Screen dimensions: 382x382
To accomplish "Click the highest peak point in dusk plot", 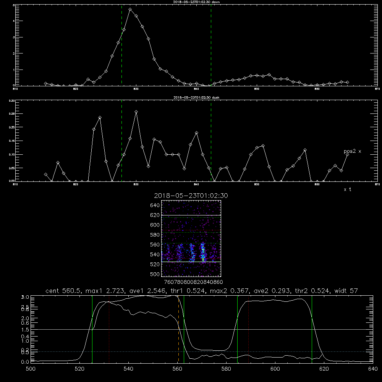I will click(136, 112).
